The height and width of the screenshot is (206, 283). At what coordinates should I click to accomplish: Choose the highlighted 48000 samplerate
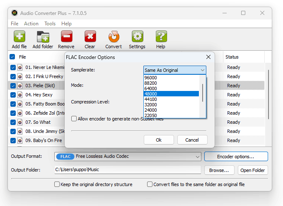[171, 94]
